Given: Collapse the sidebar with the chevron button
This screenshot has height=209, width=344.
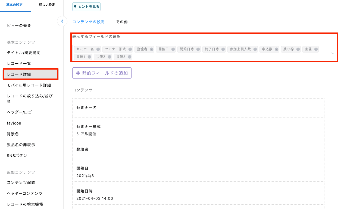Looking at the screenshot, I should (62, 21).
